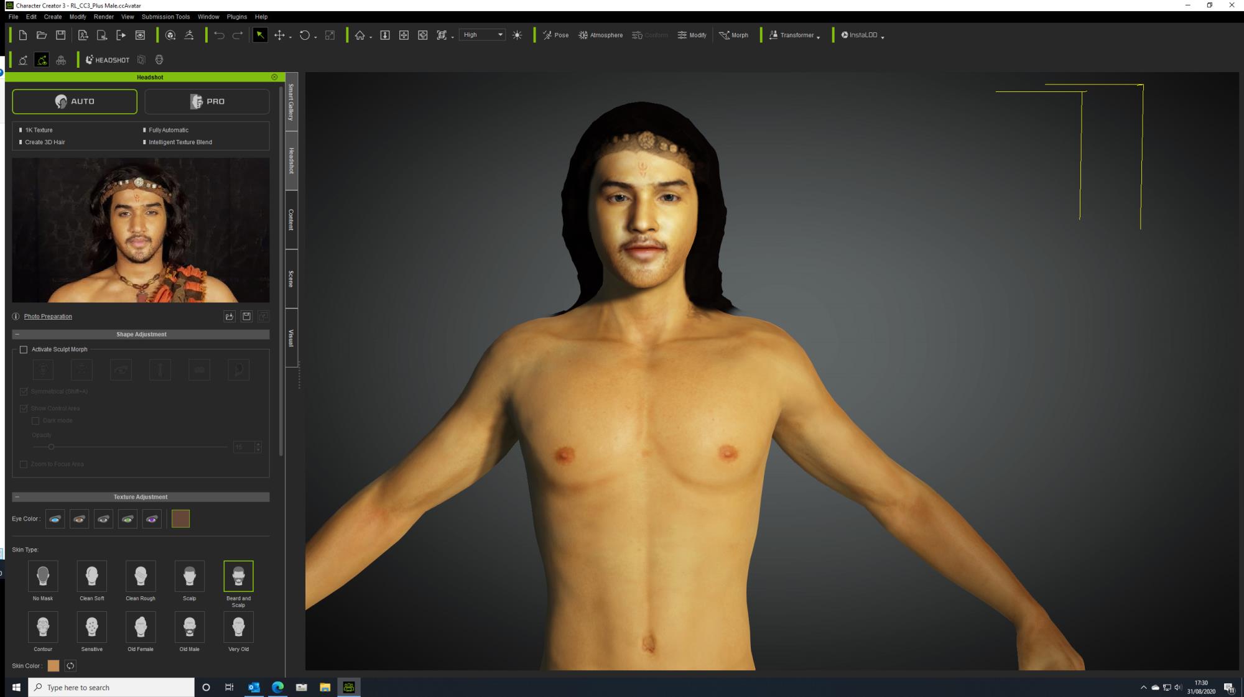This screenshot has width=1244, height=697.
Task: Select the purple eye color preset
Action: 152,519
